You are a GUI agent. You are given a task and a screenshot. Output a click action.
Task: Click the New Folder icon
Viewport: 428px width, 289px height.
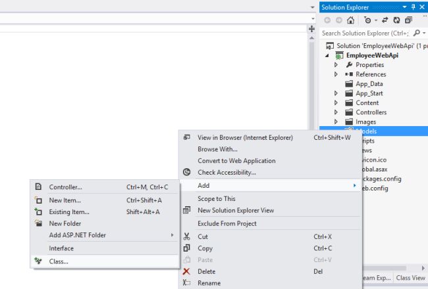[38, 223]
